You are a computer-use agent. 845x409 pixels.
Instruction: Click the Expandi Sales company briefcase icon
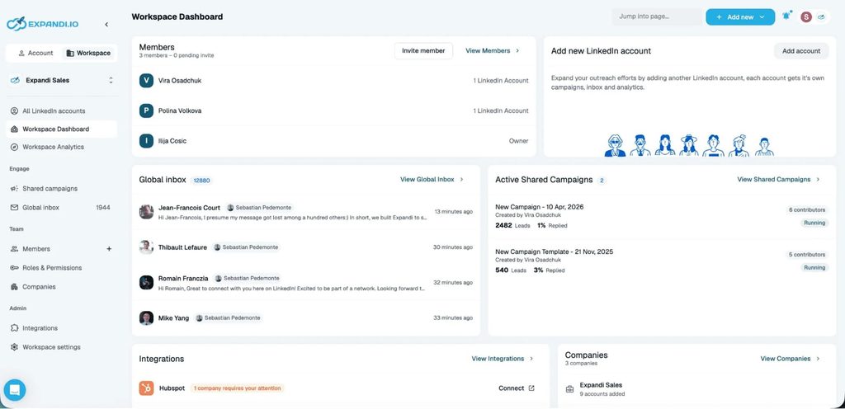tap(569, 389)
